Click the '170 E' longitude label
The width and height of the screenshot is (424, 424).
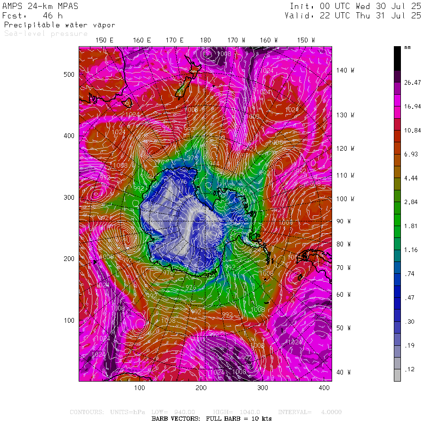174,41
